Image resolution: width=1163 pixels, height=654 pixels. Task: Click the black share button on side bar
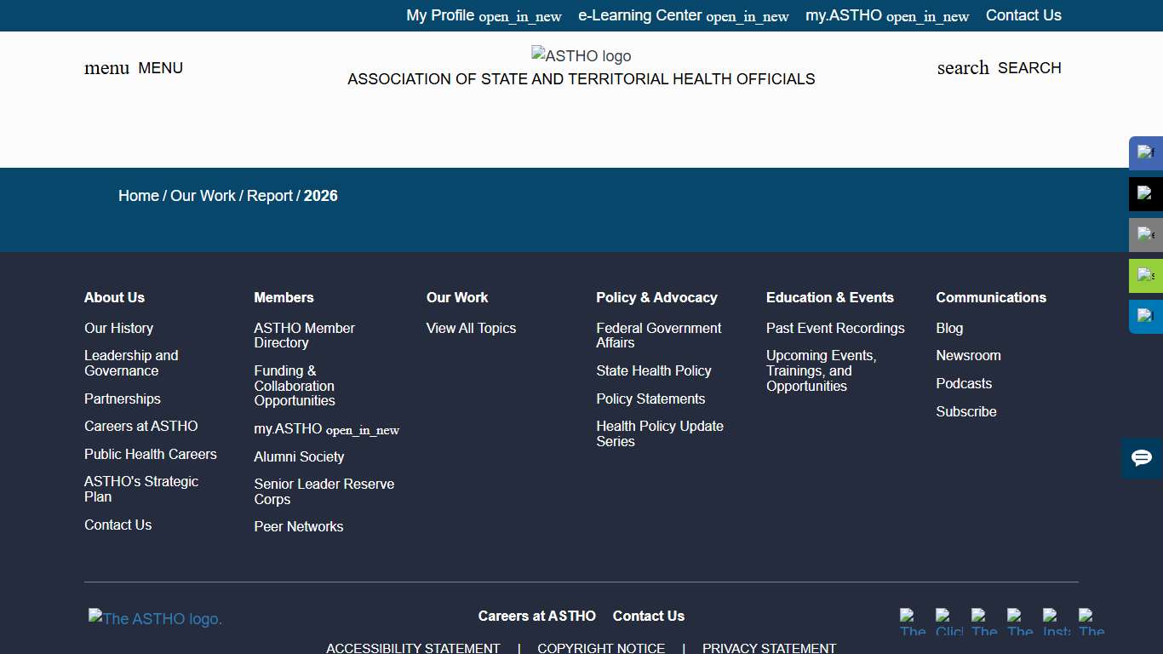point(1145,194)
